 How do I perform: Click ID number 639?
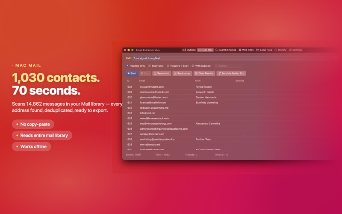click(130, 145)
